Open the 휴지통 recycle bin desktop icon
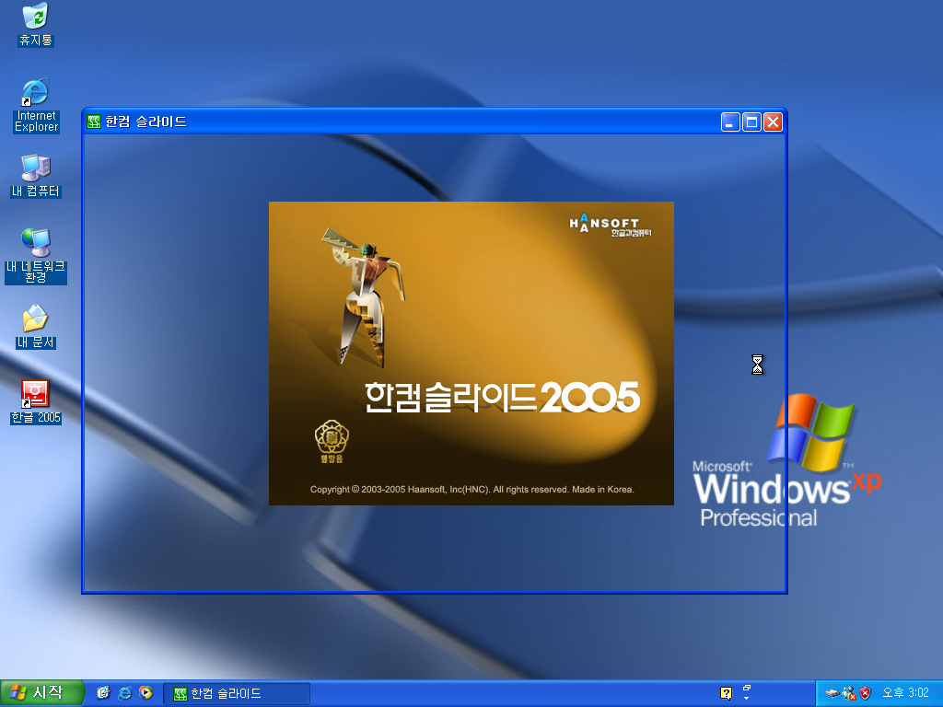 point(36,25)
